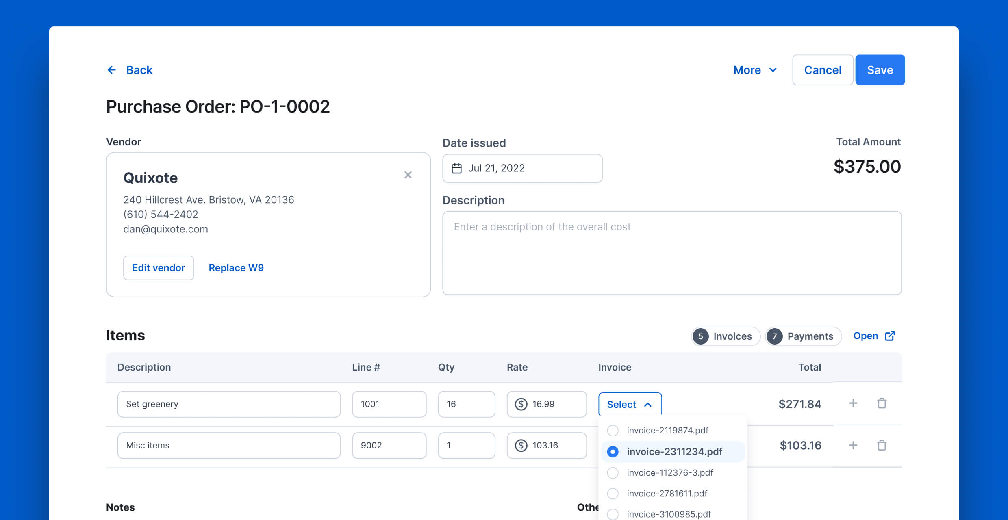This screenshot has height=520, width=1008.
Task: Click the external link icon next to Open
Action: [x=890, y=336]
